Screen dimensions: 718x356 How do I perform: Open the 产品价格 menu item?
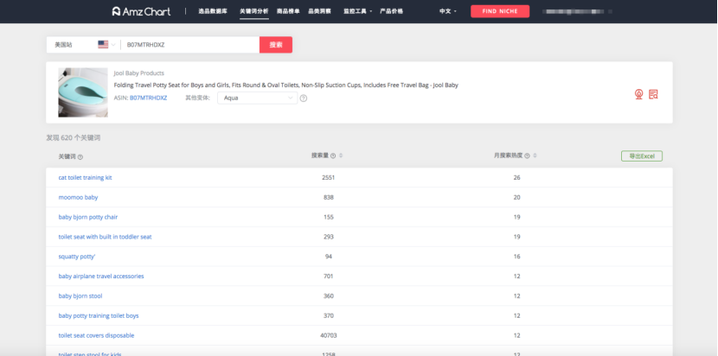pos(391,11)
